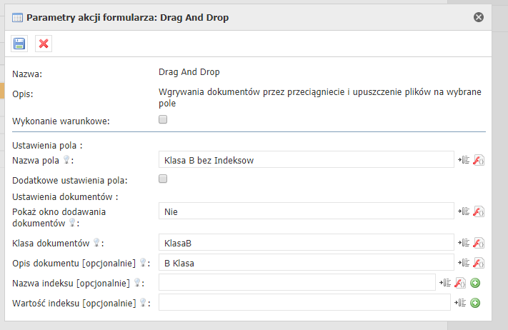Click green plus next to Wartość indeksu
This screenshot has height=330, width=508.
point(475,303)
